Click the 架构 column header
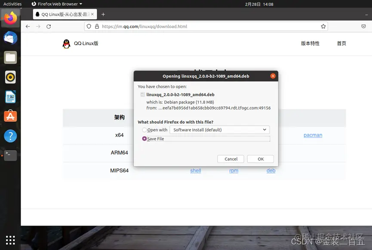 (119, 117)
